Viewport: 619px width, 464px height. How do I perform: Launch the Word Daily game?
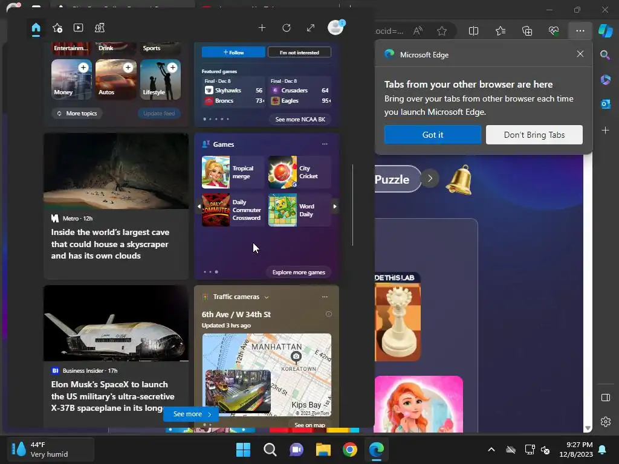click(x=299, y=210)
